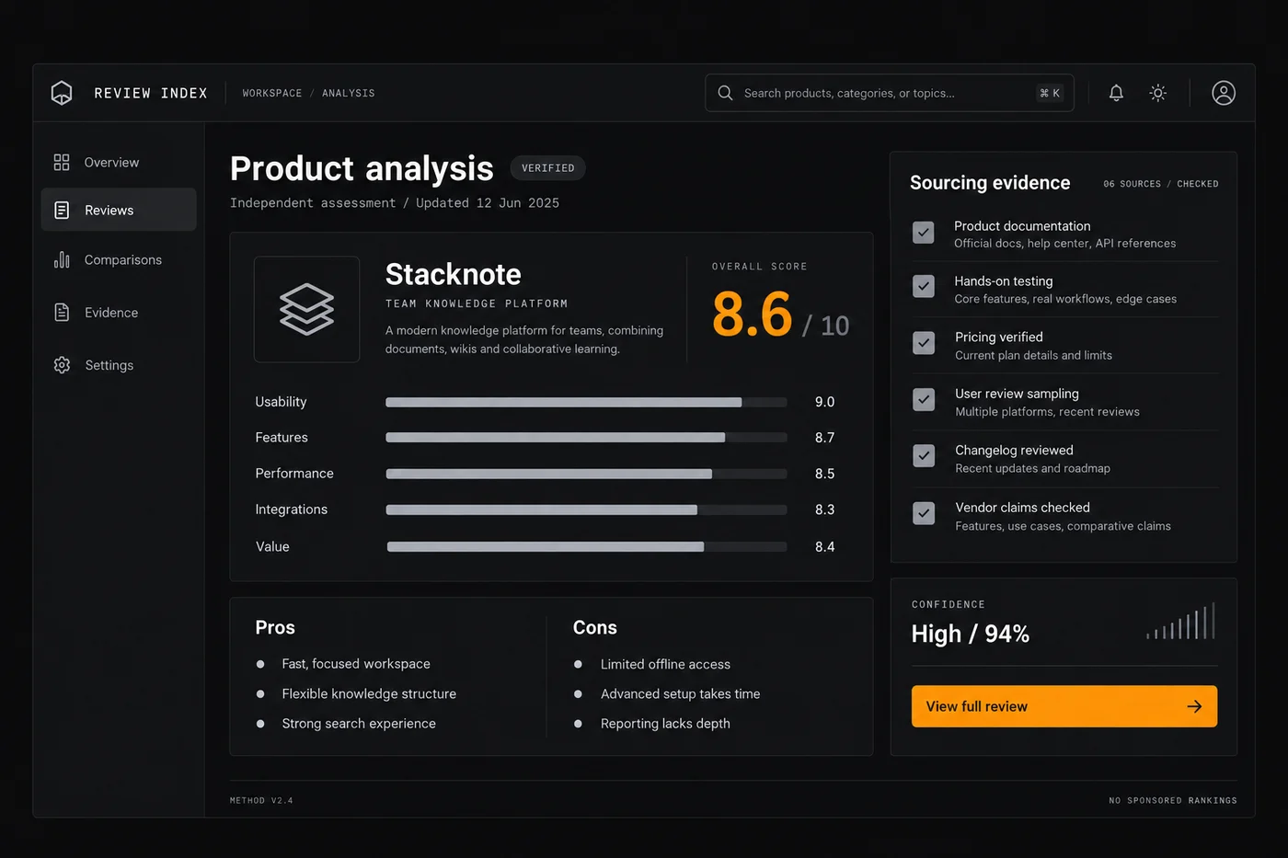Toggle the Vendor claims checked checkbox
Screen dimensions: 1288x858
tap(924, 513)
